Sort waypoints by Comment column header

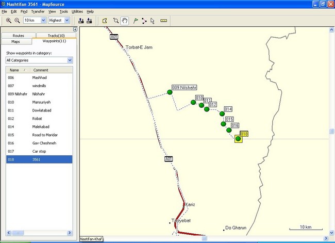51,70
